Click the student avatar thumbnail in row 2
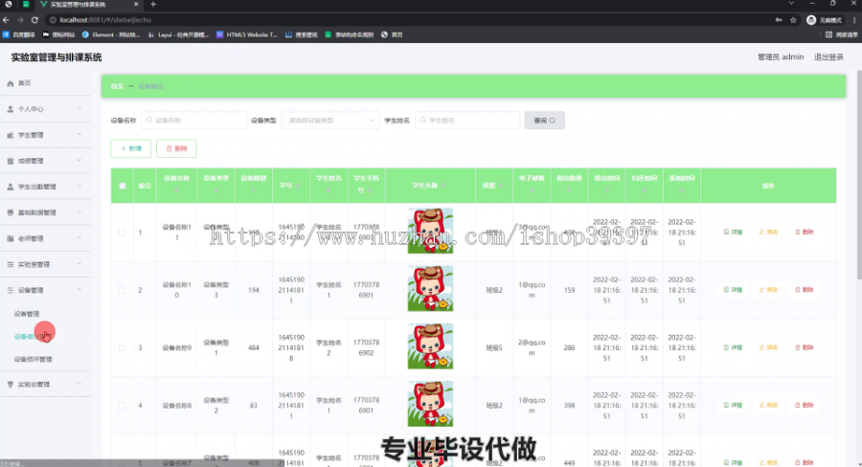 click(x=430, y=288)
